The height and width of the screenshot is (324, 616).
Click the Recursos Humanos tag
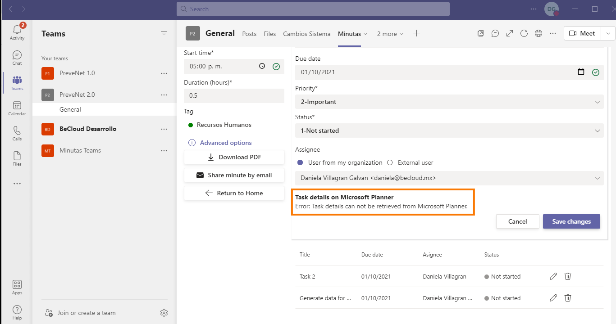pyautogui.click(x=224, y=125)
